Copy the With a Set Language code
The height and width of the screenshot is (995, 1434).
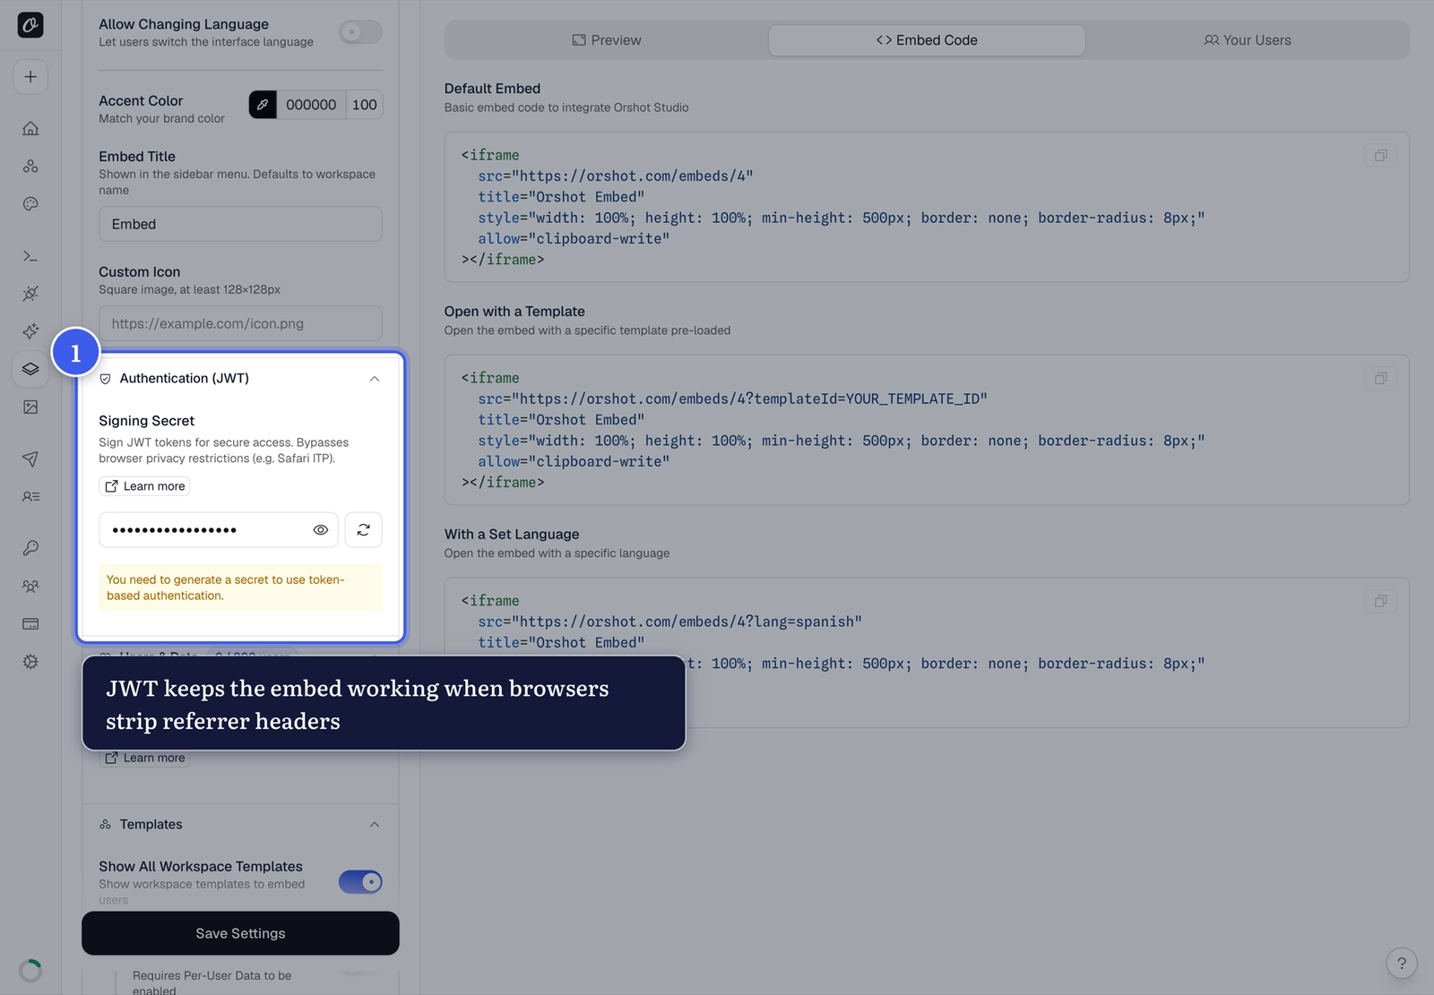pyautogui.click(x=1381, y=602)
